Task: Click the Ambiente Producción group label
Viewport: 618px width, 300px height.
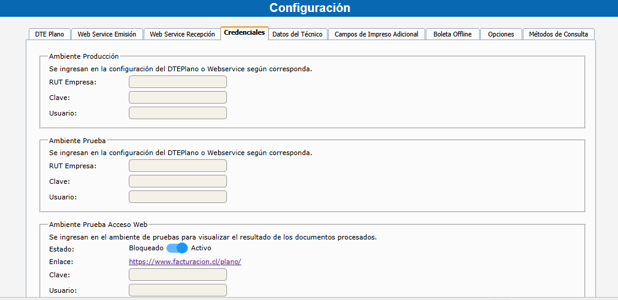Action: pyautogui.click(x=84, y=56)
